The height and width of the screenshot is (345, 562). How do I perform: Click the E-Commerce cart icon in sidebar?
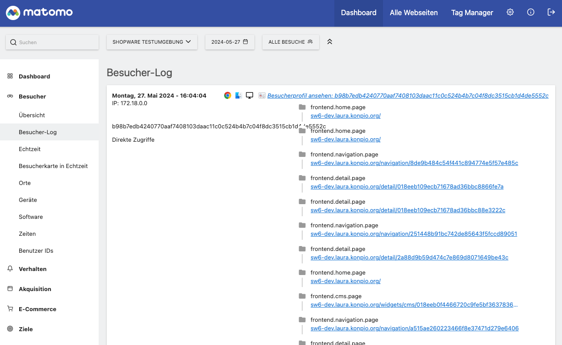click(x=10, y=309)
